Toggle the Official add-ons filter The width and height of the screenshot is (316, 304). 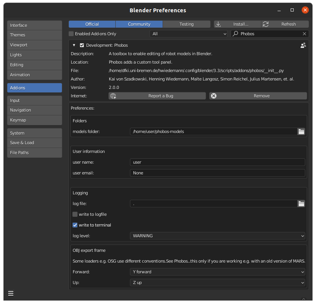pos(92,24)
